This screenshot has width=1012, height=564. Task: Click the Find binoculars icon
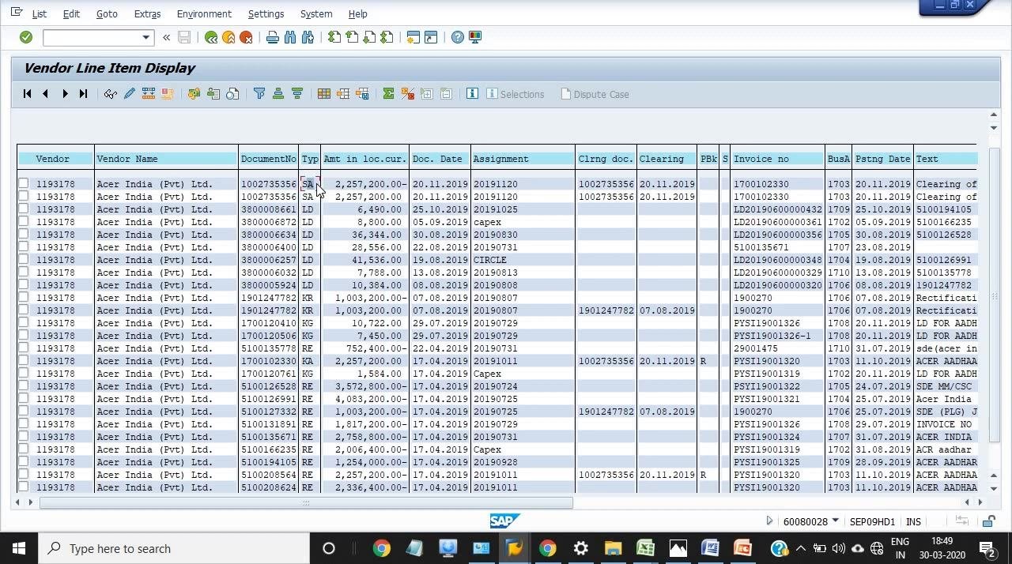[290, 37]
